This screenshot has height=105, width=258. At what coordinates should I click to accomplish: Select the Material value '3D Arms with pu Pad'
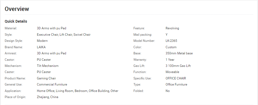point(51,28)
